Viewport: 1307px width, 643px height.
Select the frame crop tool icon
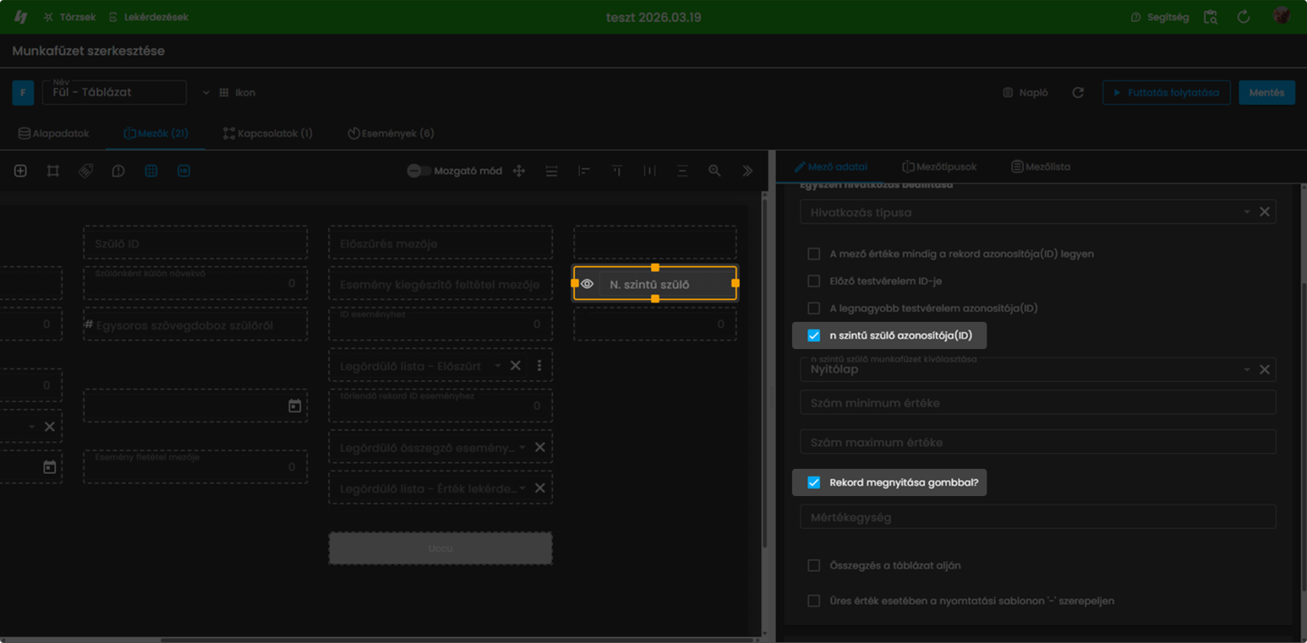click(x=53, y=171)
